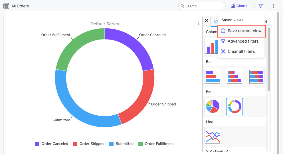Image resolution: width=283 pixels, height=154 pixels.
Task: Select the donut chart type
Action: pyautogui.click(x=234, y=107)
